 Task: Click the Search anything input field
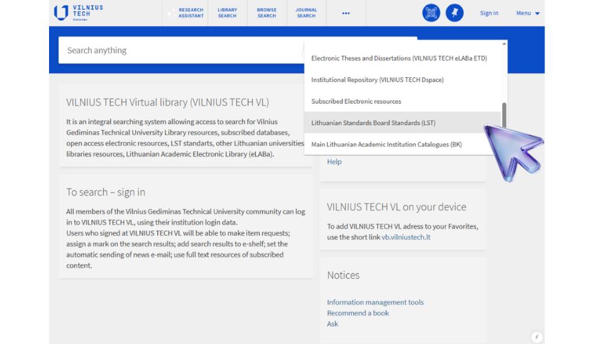(179, 50)
